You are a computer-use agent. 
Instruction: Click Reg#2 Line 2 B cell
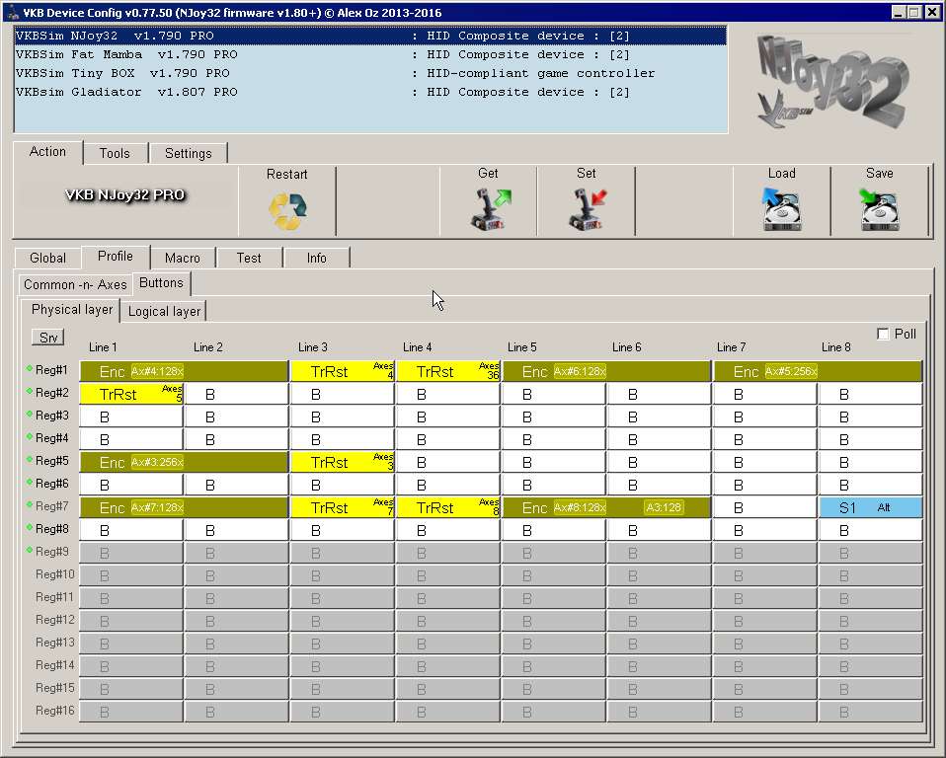237,395
